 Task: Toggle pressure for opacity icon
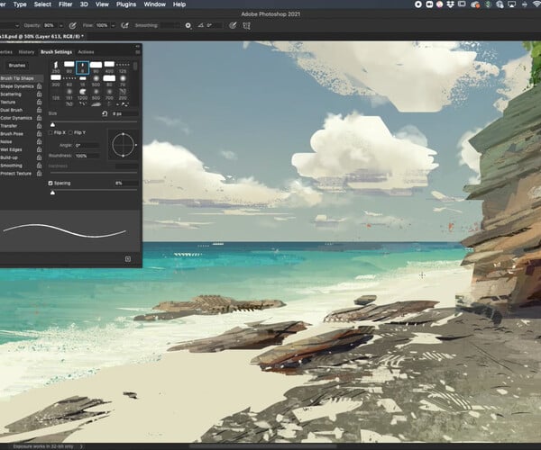pos(71,25)
